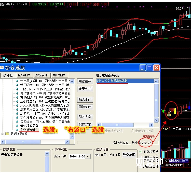Click the 组合选股条件列表 vertical scrollbar thumb

156,101
